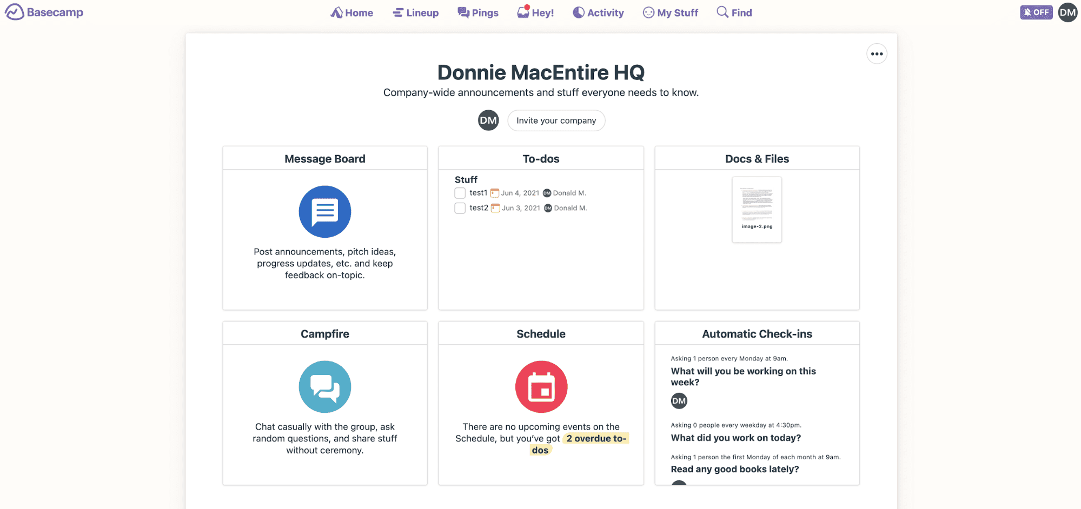This screenshot has width=1081, height=509.
Task: Open Pings in the navigation bar
Action: click(478, 12)
